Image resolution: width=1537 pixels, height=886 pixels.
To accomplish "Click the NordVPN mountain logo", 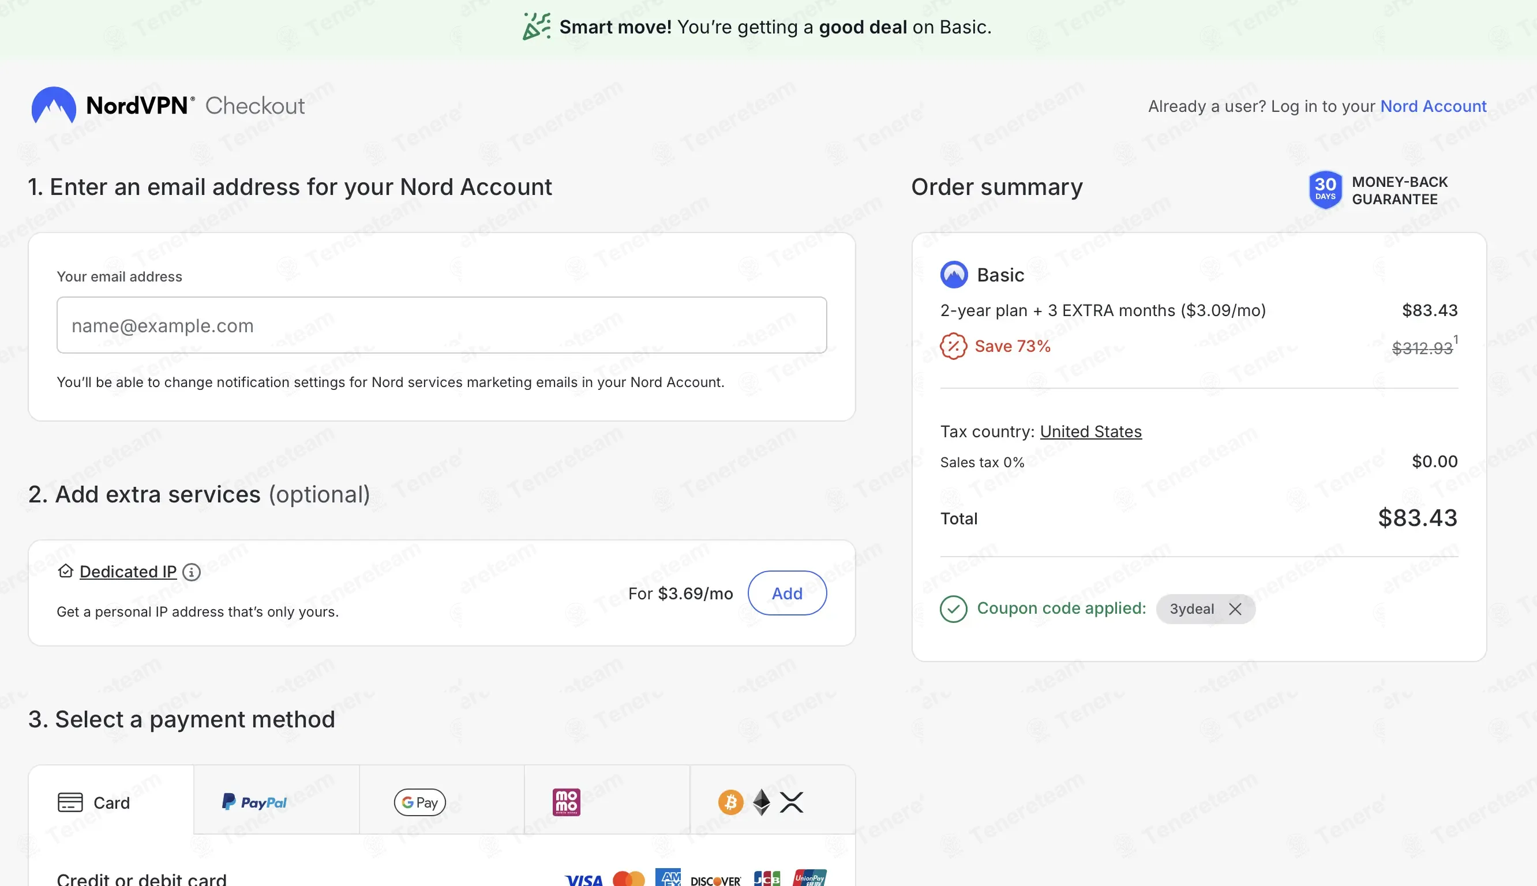I will click(x=54, y=106).
